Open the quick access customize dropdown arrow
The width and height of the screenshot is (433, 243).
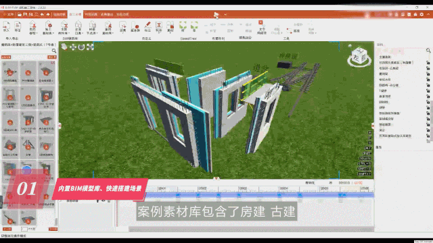[x=225, y=14]
